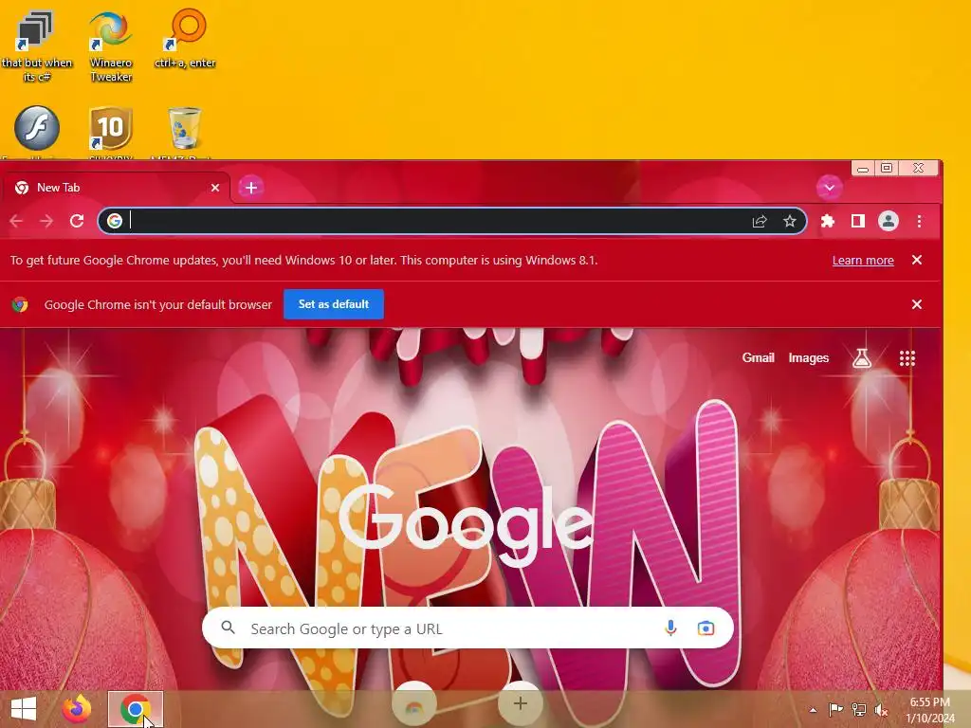The image size is (971, 728).
Task: Open the clock showing 6:55 PM
Action: tap(930, 710)
